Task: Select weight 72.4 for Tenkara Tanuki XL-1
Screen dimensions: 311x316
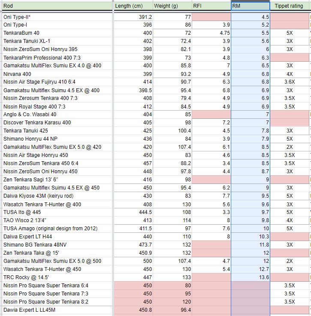Action: point(172,41)
